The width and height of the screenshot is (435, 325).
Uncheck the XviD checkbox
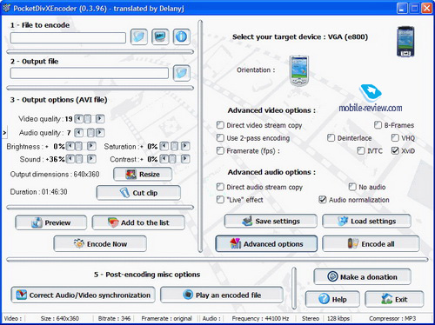[x=395, y=150]
